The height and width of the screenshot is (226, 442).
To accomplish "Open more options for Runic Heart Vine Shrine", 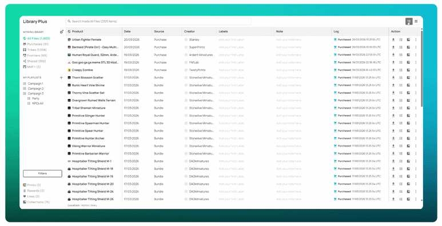I will (416, 85).
